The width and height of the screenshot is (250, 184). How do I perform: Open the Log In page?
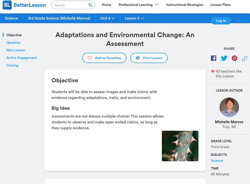point(221,21)
